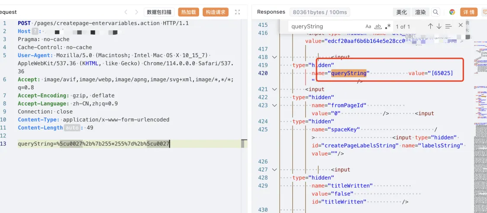Click the 美化 beautify button
This screenshot has width=487, height=213.
(x=402, y=12)
